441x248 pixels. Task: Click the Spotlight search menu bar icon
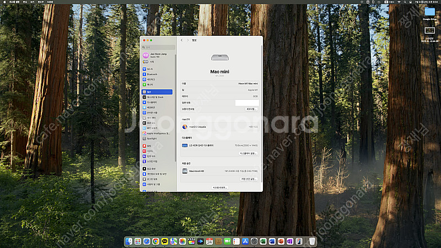pyautogui.click(x=405, y=2)
